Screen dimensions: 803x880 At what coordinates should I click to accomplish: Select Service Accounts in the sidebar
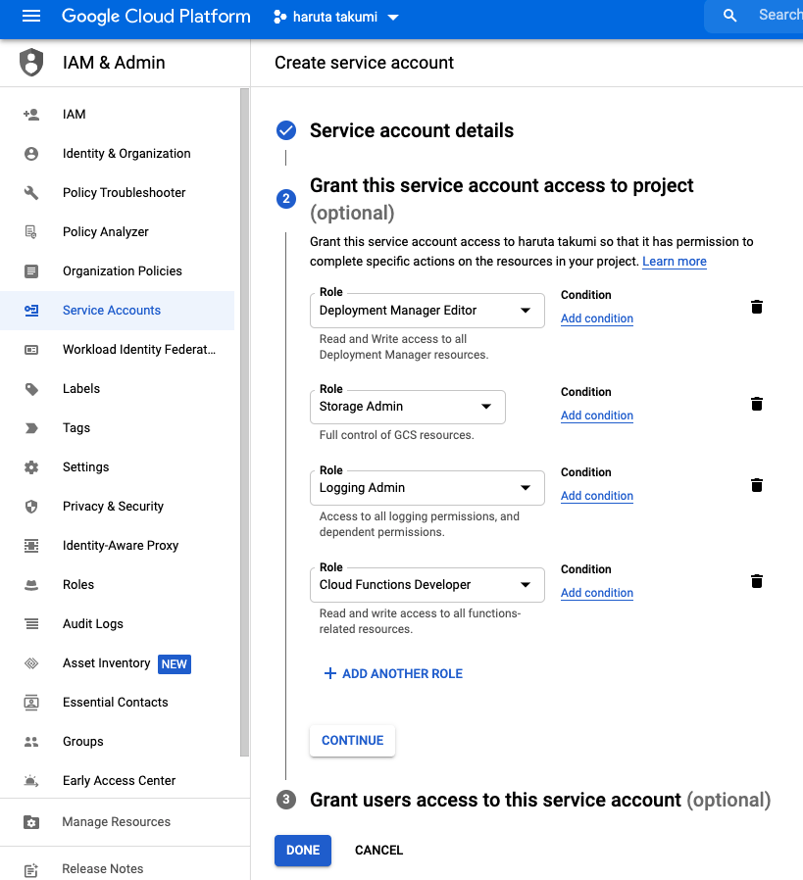(113, 310)
